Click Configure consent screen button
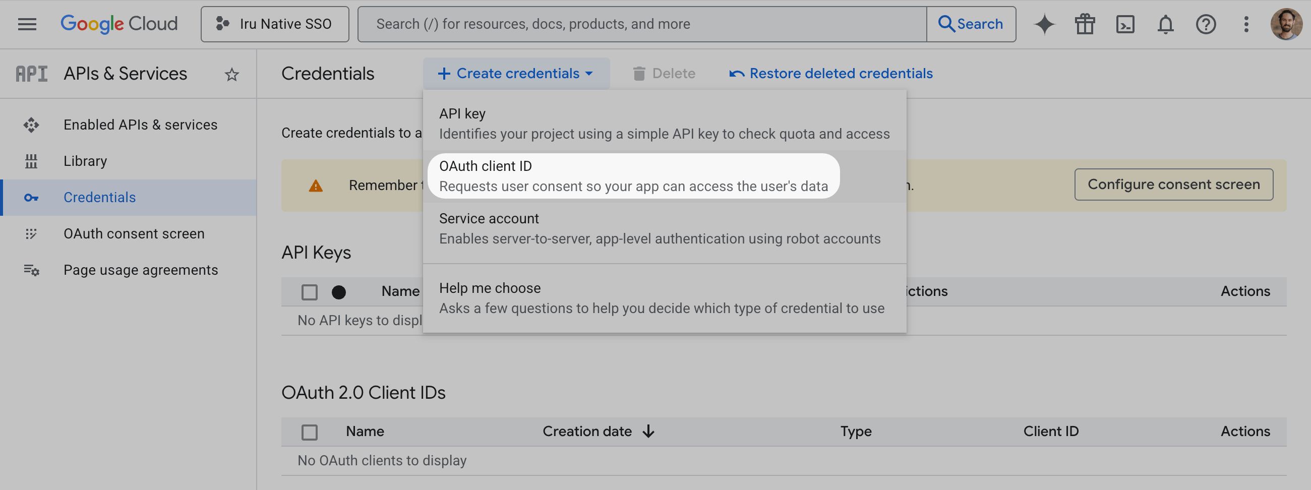Image resolution: width=1311 pixels, height=490 pixels. [x=1173, y=184]
